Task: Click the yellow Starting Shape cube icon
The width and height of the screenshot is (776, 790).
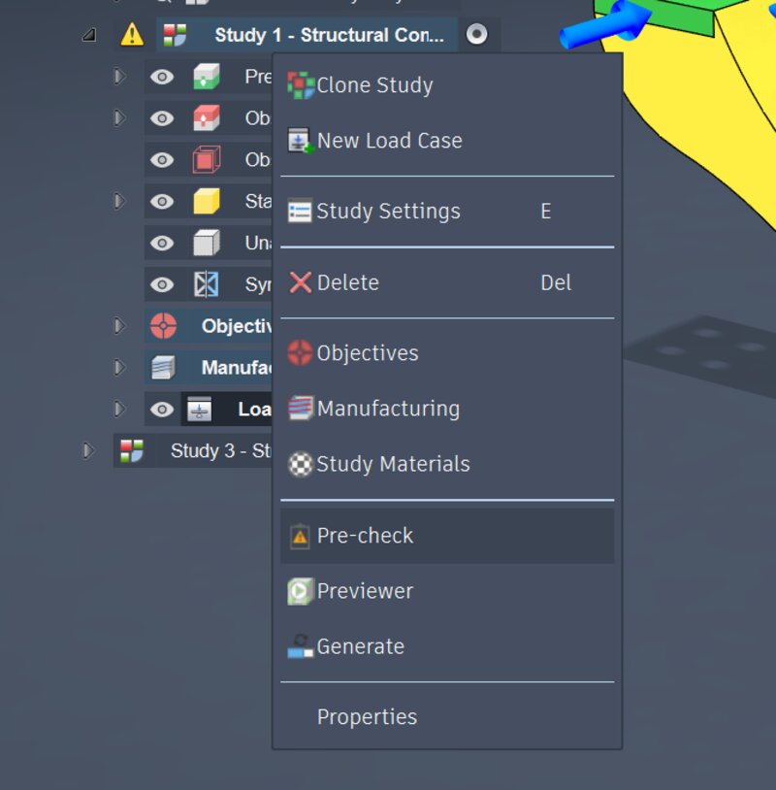Action: [x=207, y=201]
